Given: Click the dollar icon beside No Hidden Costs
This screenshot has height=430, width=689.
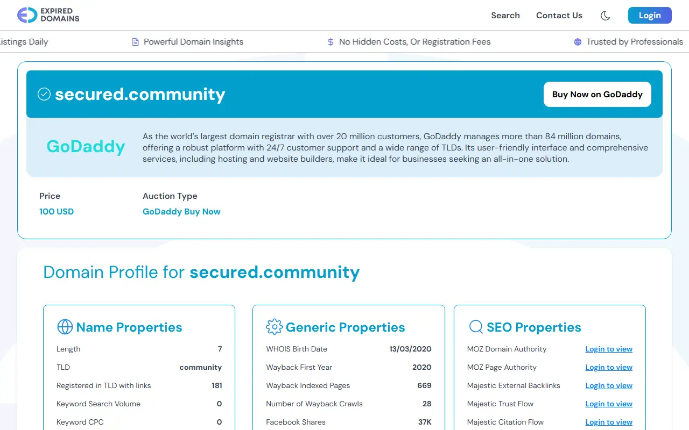Looking at the screenshot, I should point(331,42).
